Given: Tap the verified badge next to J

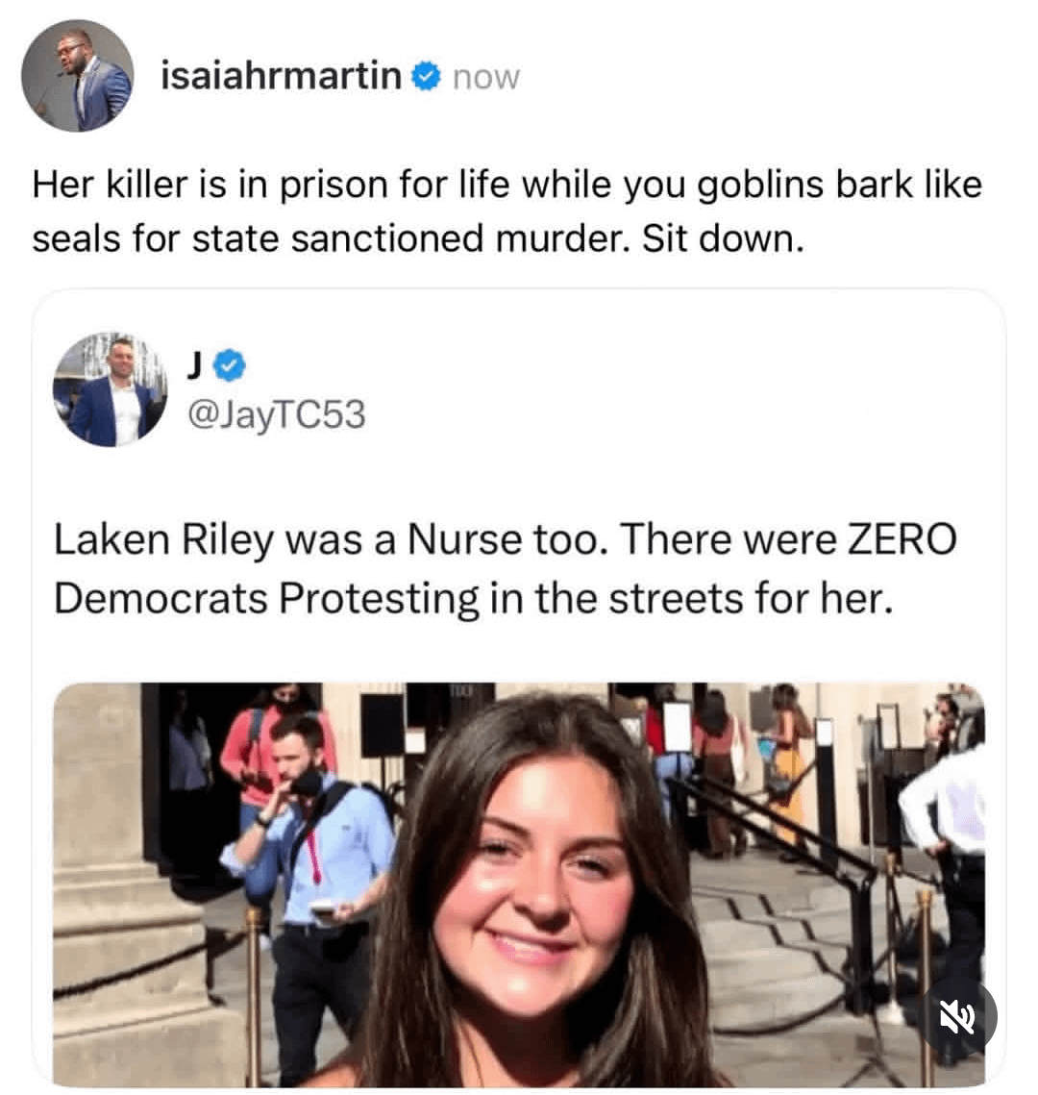Looking at the screenshot, I should click(229, 366).
